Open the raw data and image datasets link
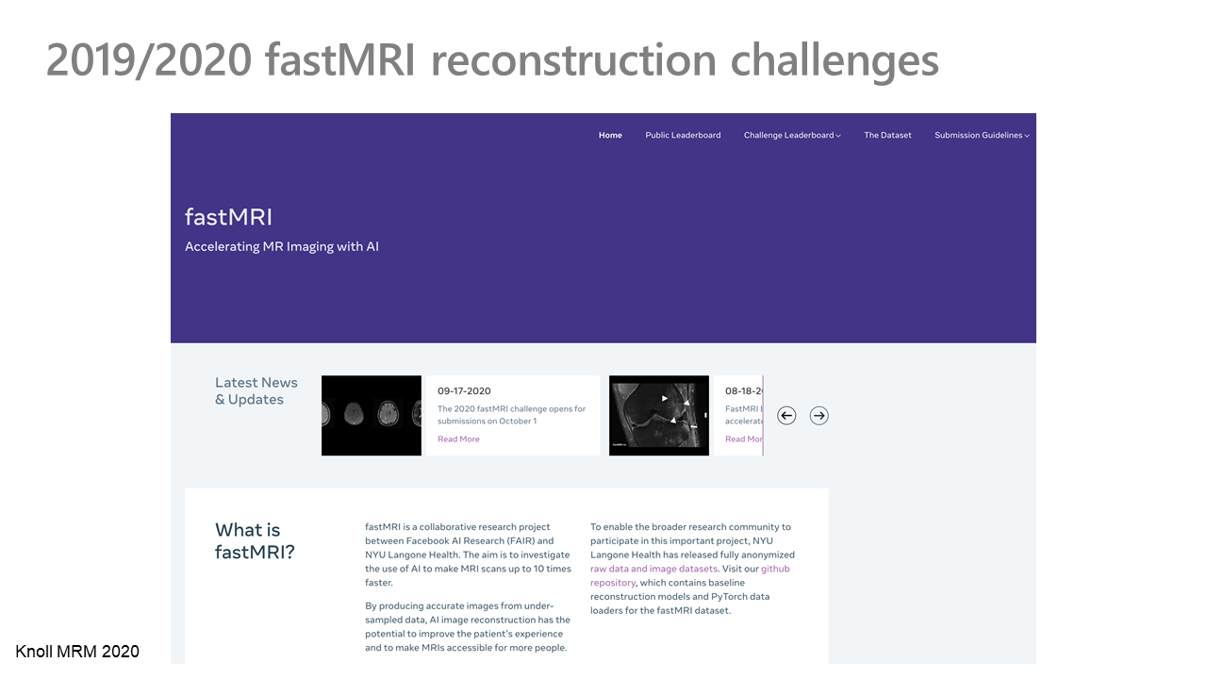The height and width of the screenshot is (679, 1207). pyautogui.click(x=653, y=569)
